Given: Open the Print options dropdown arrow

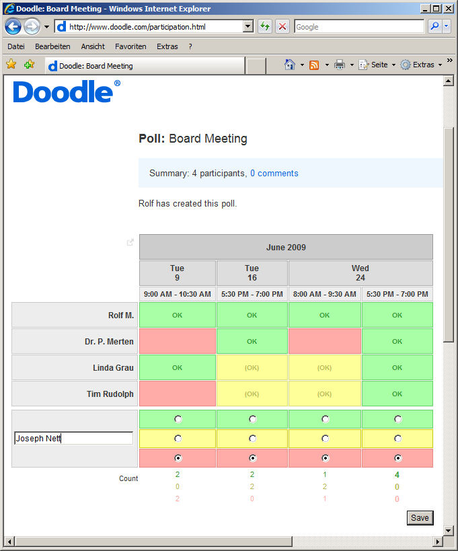Looking at the screenshot, I should coord(352,65).
